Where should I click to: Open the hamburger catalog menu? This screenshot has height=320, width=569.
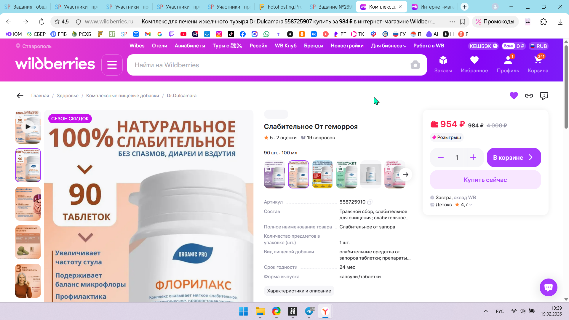[x=112, y=65]
